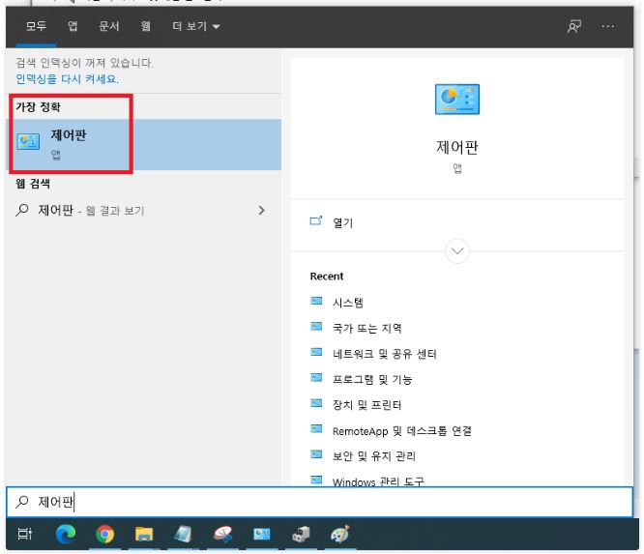Click the 제어판 icon in the best match row
Viewport: 644px width, 554px height.
pyautogui.click(x=28, y=142)
